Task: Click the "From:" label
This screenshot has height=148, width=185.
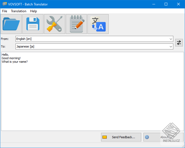Action: pos(5,39)
